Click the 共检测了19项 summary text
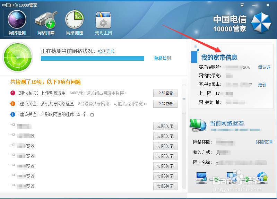 45,82
